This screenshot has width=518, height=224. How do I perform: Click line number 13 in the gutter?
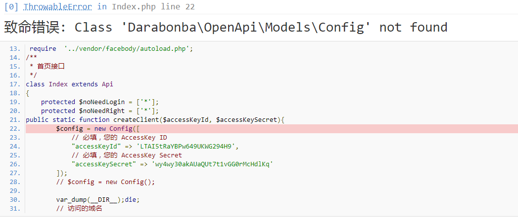pos(15,48)
